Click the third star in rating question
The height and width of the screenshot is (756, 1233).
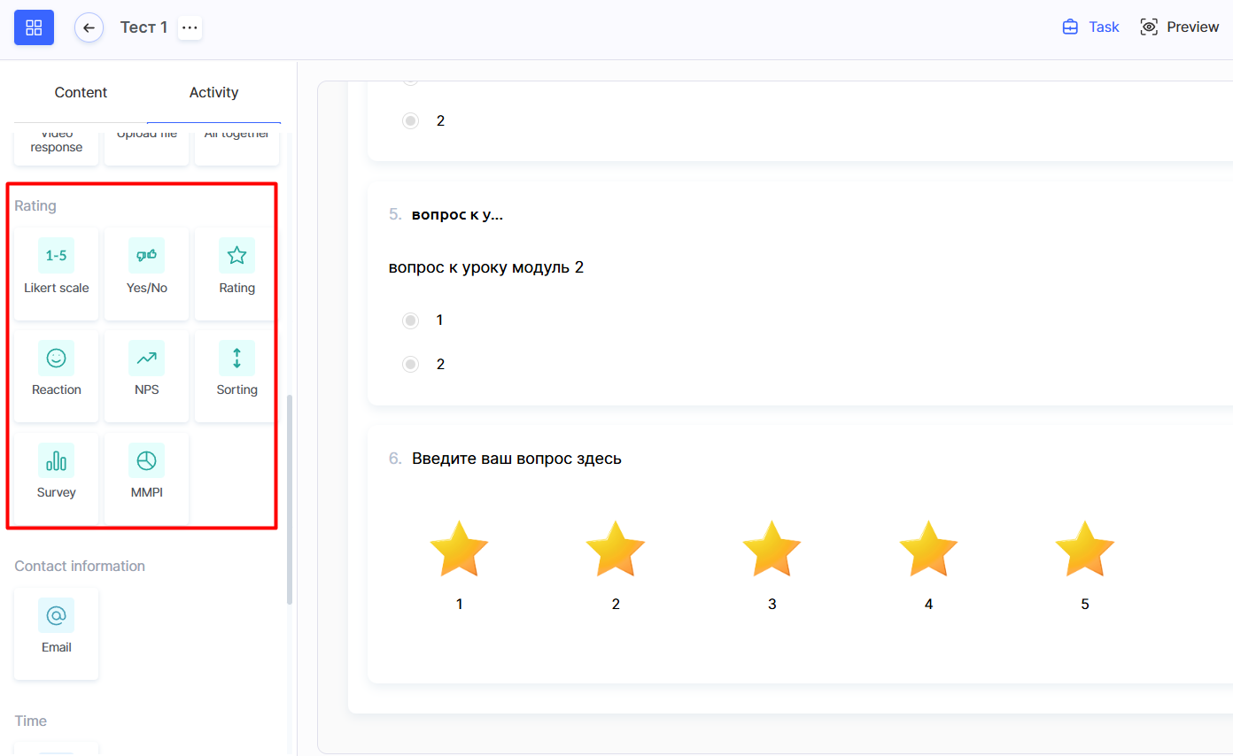point(772,549)
